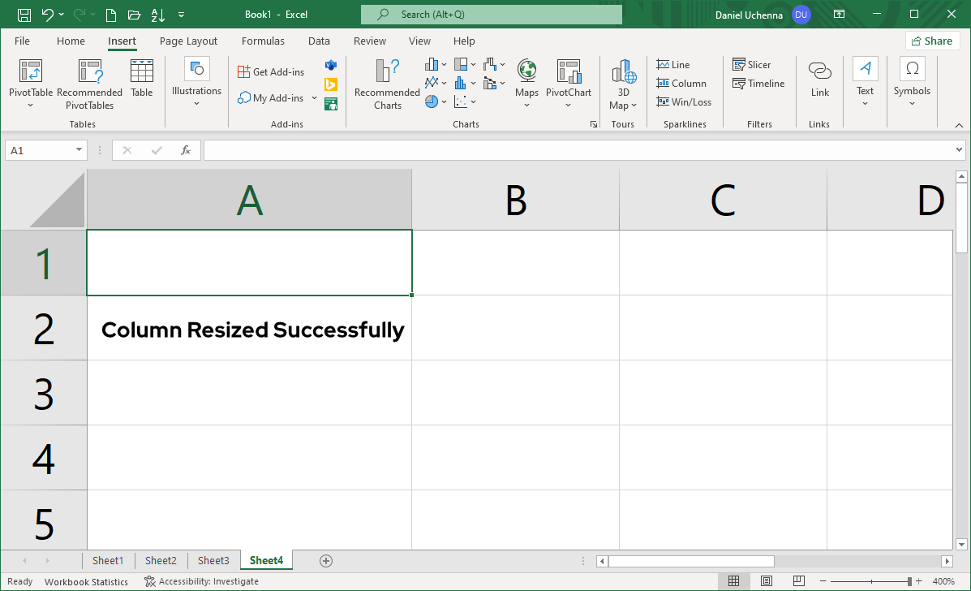Screen dimensions: 971x591
Task: Insert a People Graph
Action: pos(331,103)
